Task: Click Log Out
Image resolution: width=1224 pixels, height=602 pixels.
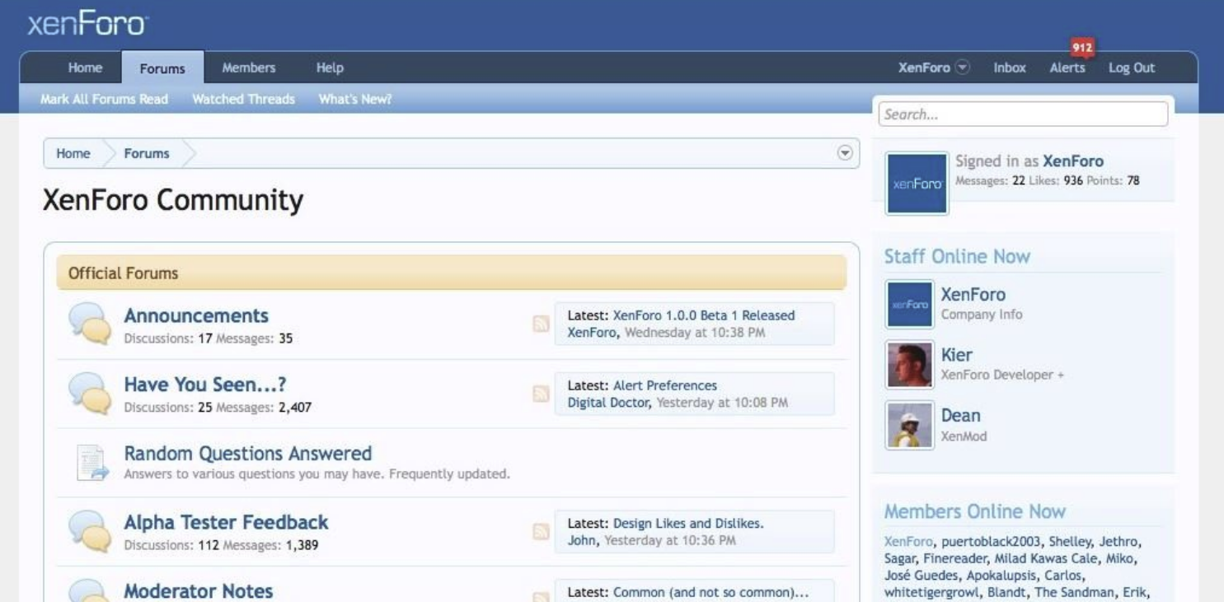Action: pos(1132,68)
